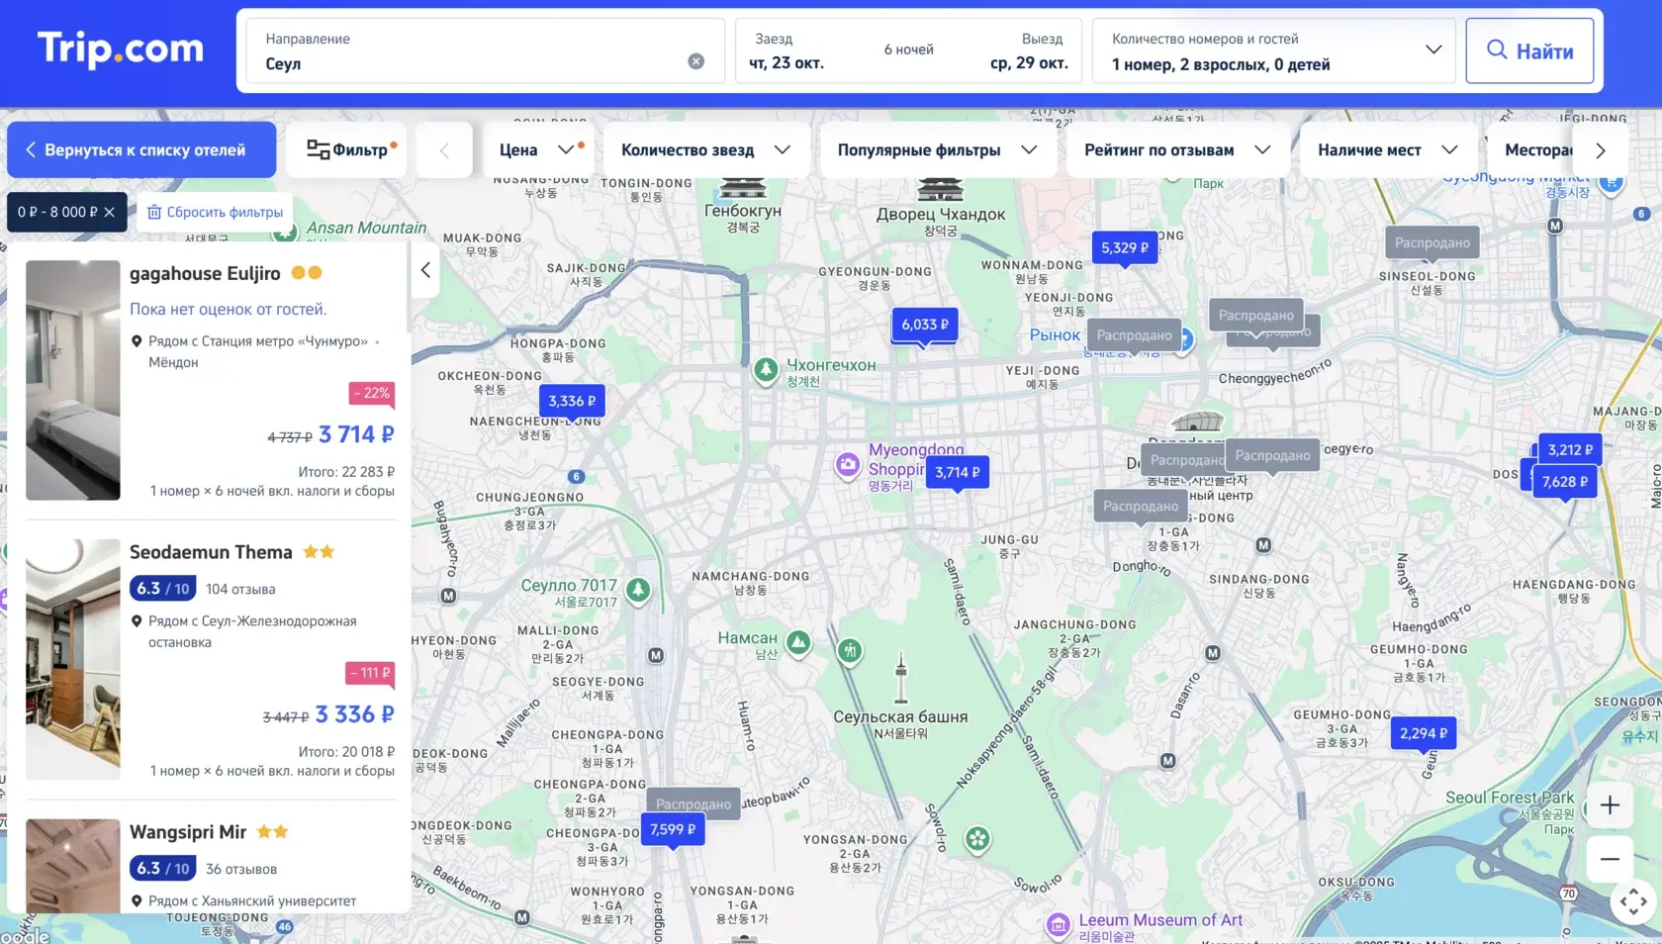
Task: Select the 6,033 ₽ map price marker
Action: click(925, 325)
